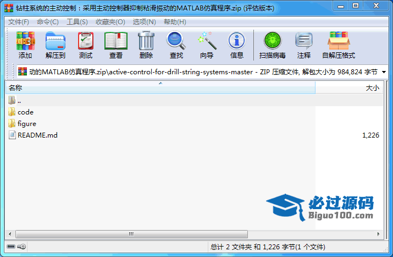Screen dimensions: 393x257
Task: Select the figure folder icon
Action: [x=12, y=123]
